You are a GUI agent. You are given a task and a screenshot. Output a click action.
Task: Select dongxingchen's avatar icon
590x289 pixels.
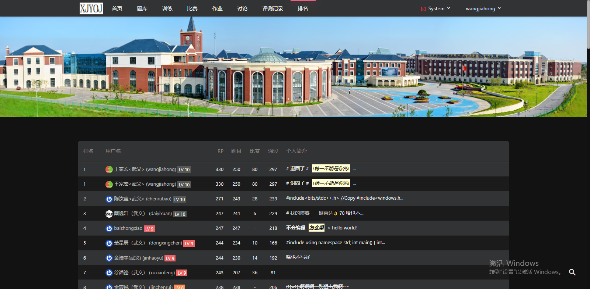point(109,243)
